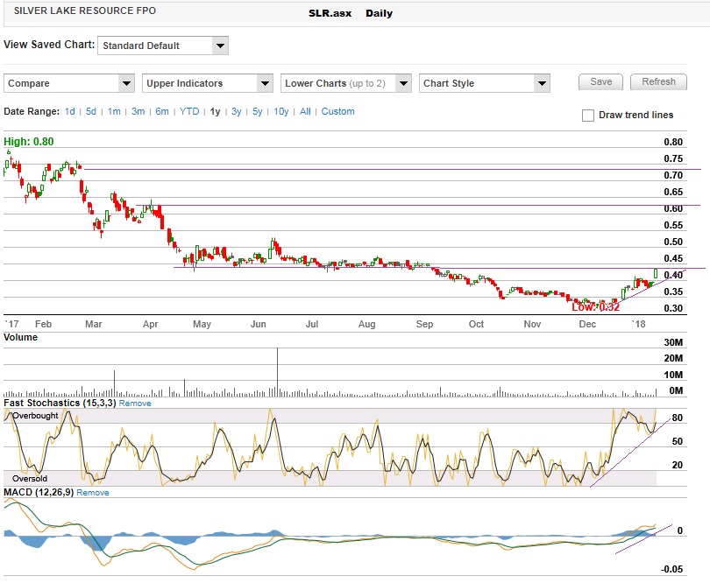Click the High: 0.80 label
Screen dimensions: 710x583
click(29, 142)
